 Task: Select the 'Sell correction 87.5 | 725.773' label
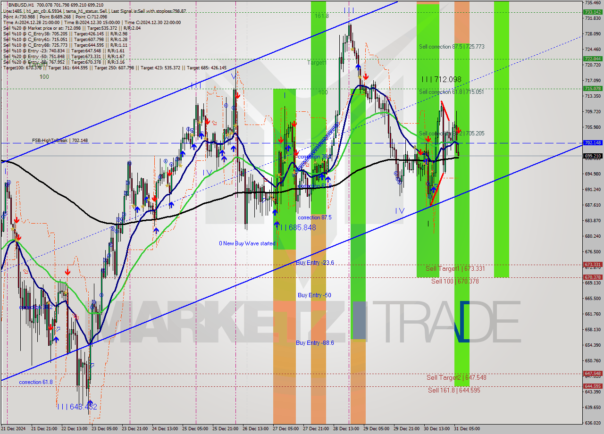(x=452, y=47)
